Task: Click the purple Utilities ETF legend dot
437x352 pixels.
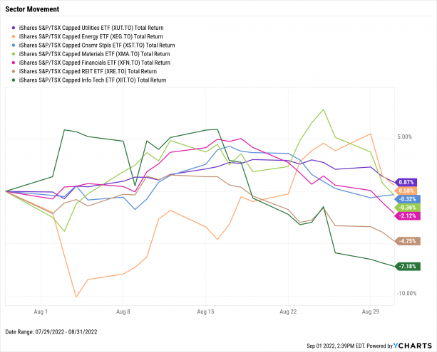Action: 10,25
